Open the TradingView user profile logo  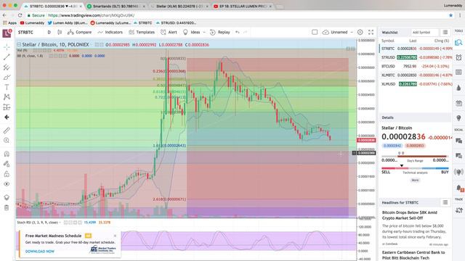click(7, 33)
